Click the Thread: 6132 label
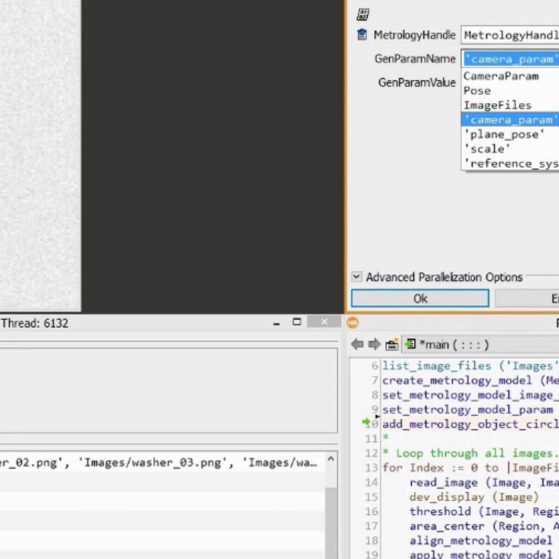Image resolution: width=559 pixels, height=559 pixels. [34, 323]
